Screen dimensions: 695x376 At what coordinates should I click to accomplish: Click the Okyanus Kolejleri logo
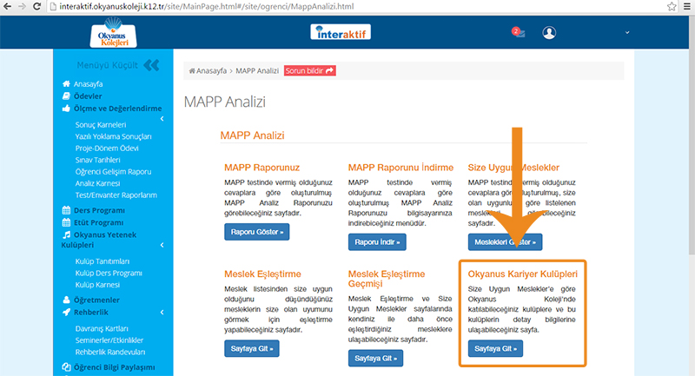114,32
